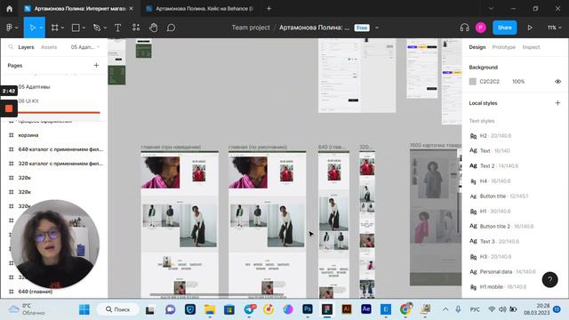Open Pen tool options dropdown arrow
569x320 pixels.
[105, 28]
